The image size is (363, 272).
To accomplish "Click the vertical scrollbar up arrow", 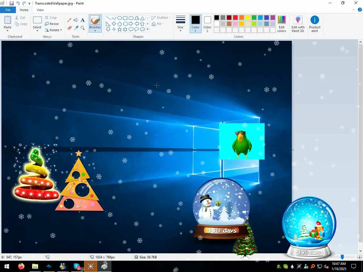I will click(x=360, y=42).
